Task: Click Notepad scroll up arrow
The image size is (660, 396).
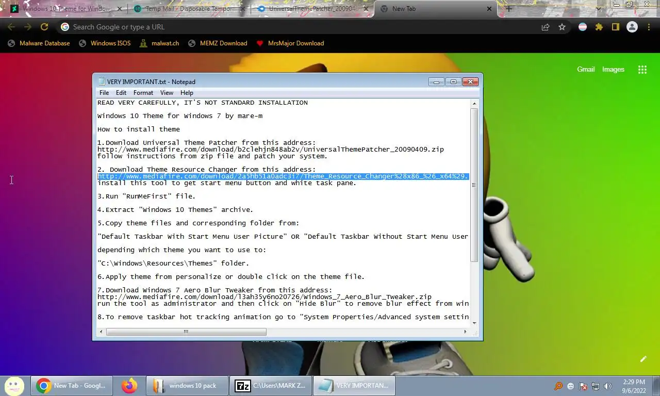Action: coord(474,103)
